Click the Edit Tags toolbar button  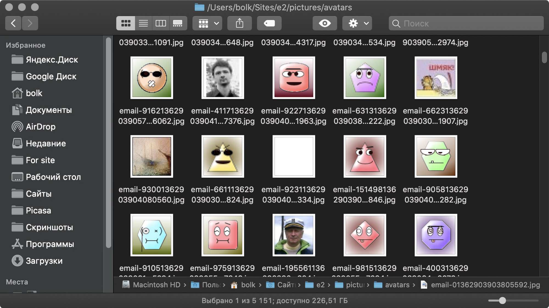[x=269, y=23]
